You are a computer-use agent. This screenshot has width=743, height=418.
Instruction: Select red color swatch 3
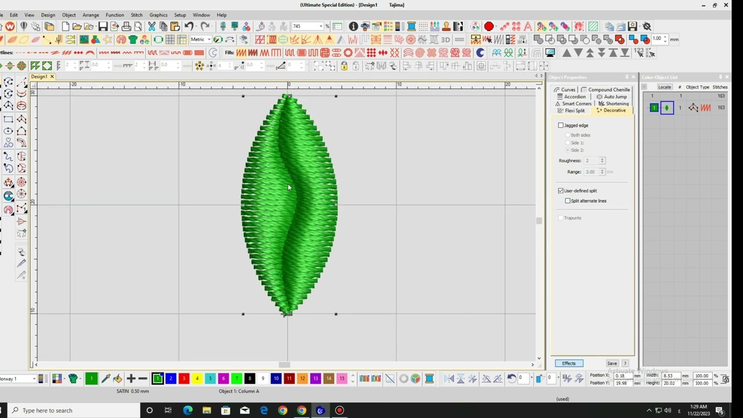tap(184, 379)
